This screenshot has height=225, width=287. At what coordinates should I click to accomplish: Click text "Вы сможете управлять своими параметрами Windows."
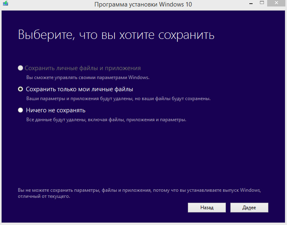(88, 77)
